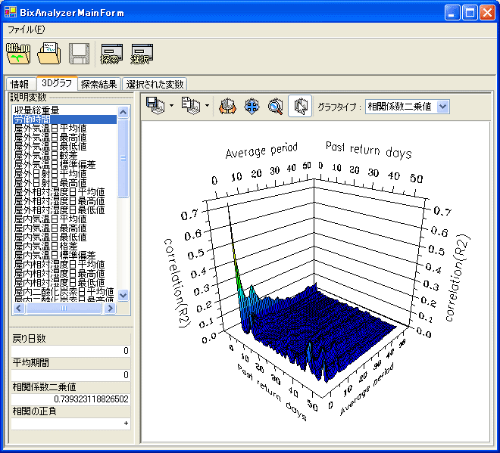This screenshot has height=453, width=500.
Task: Click the 相関係数二乗値 value field
Action: point(70,399)
